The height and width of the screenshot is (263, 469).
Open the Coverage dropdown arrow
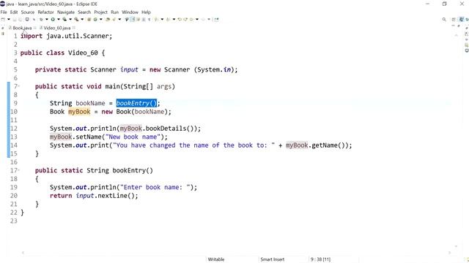[70, 20]
